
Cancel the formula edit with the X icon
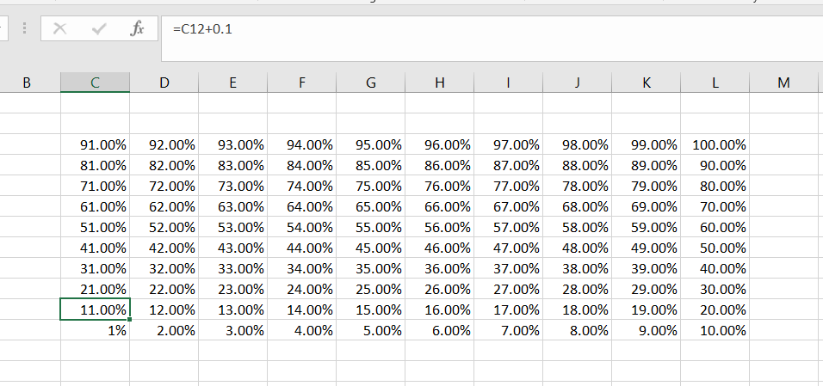point(60,28)
